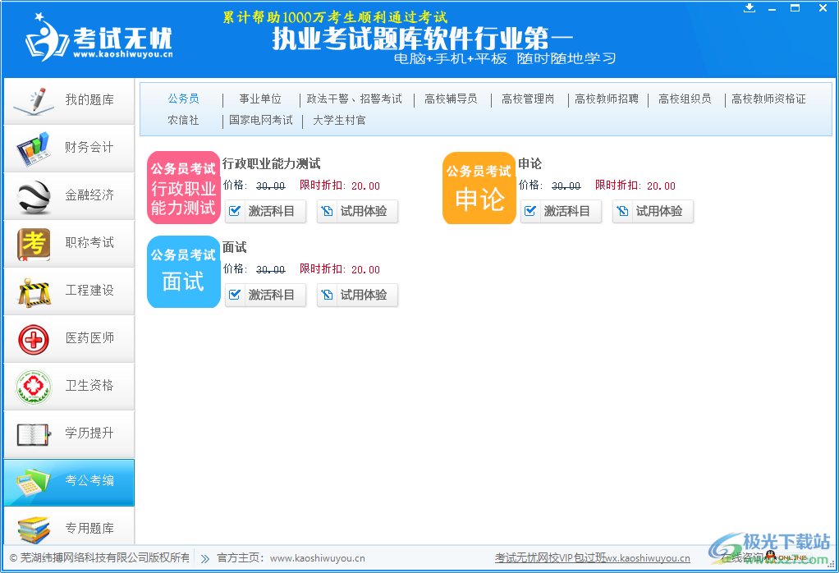Click the blue 面试 course thumbnail
839x573 pixels.
pos(183,272)
